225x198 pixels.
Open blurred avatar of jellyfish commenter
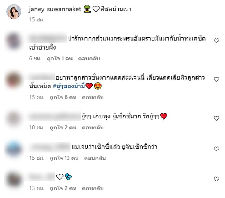(x=14, y=41)
